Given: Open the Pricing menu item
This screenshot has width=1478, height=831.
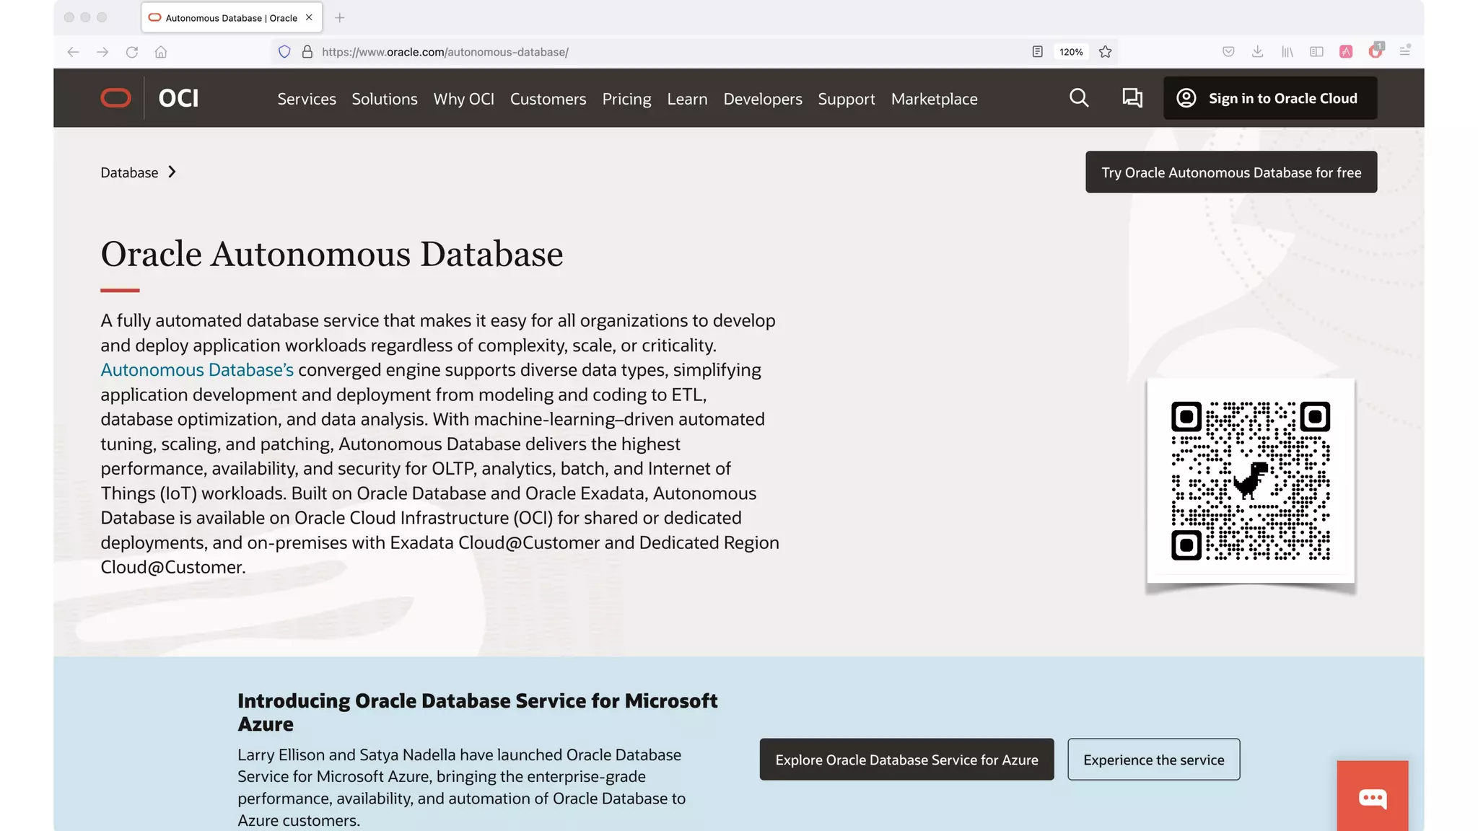Looking at the screenshot, I should coord(626,99).
